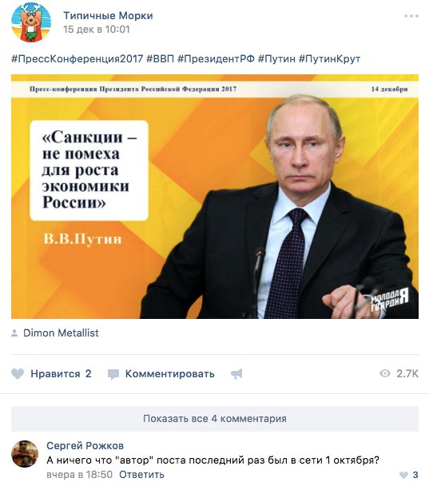Click the Типичные Морки group avatar

point(30,22)
